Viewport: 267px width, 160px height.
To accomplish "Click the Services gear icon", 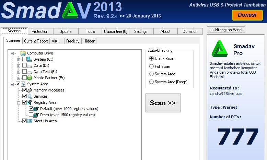I will coord(30,96).
